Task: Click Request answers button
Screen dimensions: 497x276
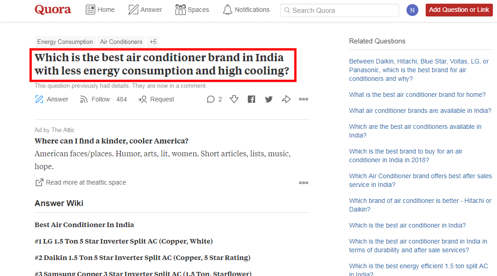Action: point(156,99)
